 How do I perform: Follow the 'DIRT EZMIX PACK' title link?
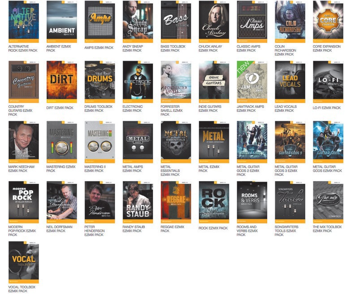[60, 108]
